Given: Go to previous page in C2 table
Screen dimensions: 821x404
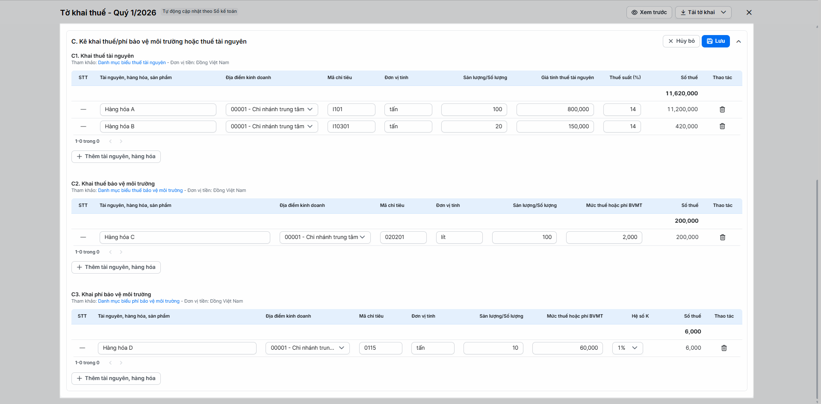Looking at the screenshot, I should pos(110,252).
